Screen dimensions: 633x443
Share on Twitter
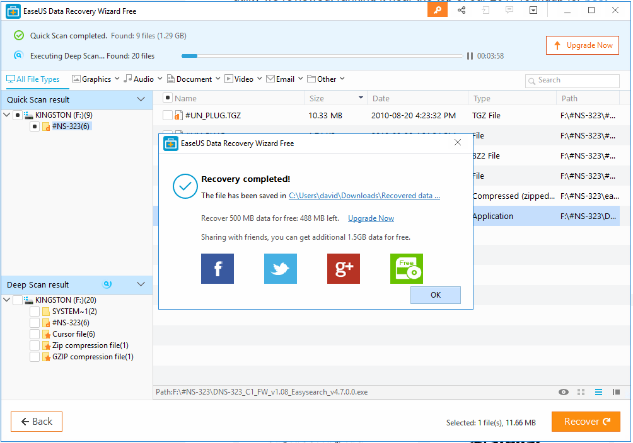click(281, 269)
